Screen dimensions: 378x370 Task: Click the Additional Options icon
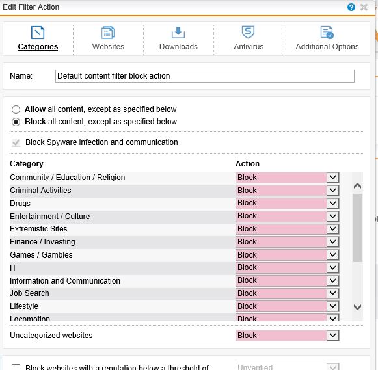(327, 33)
